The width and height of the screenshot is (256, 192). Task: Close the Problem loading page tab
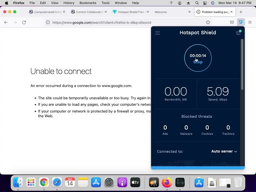[231, 12]
